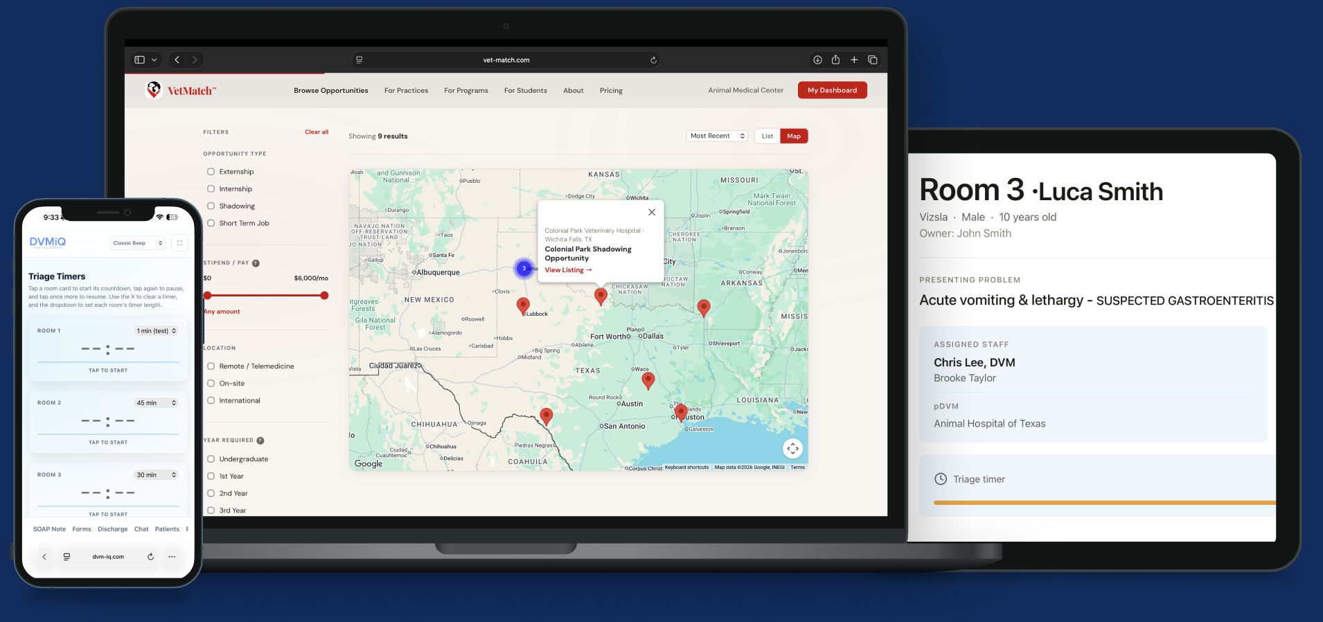The width and height of the screenshot is (1323, 622).
Task: Click the Triage timer clock icon on tablet
Action: (x=941, y=479)
